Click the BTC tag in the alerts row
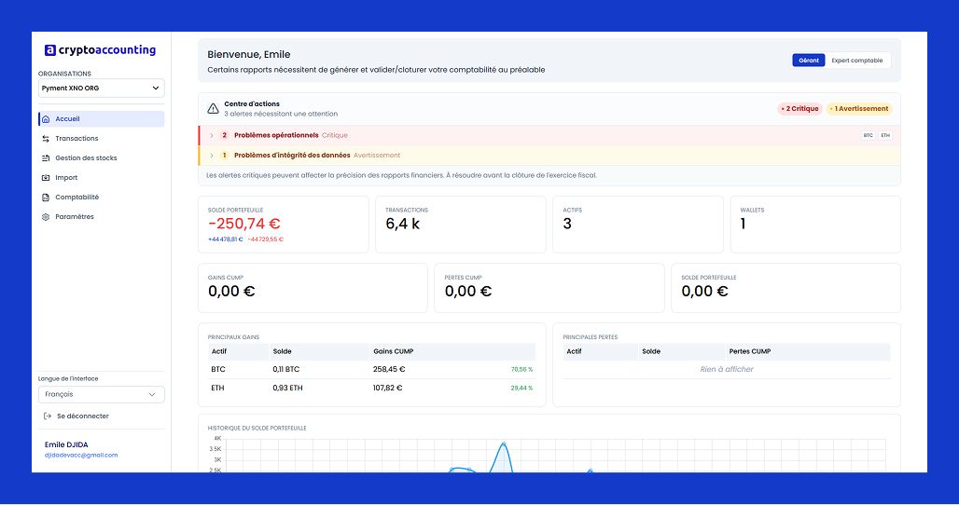959x505 pixels. pyautogui.click(x=868, y=135)
